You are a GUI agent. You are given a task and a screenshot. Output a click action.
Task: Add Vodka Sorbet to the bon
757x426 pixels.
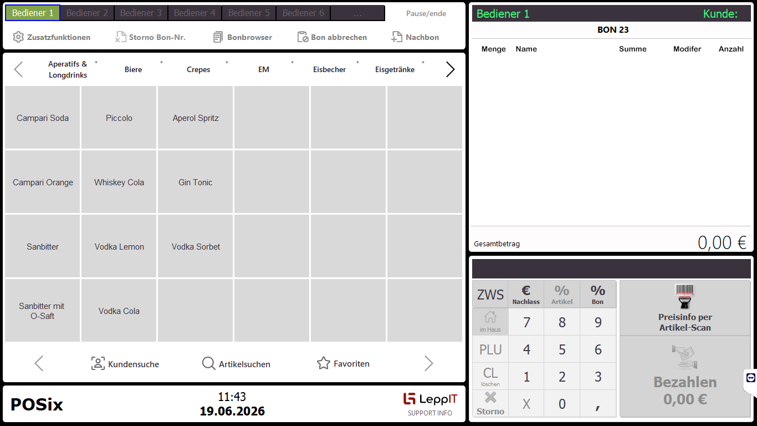(196, 246)
